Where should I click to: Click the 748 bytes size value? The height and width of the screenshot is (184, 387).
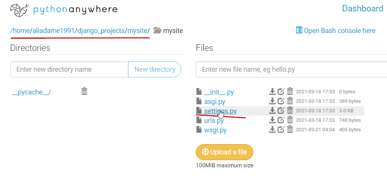coord(350,120)
